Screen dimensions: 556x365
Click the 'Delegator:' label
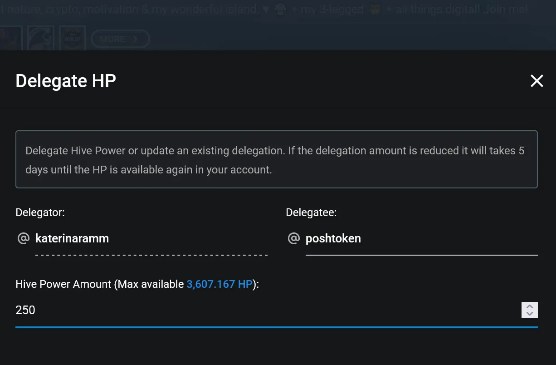(40, 212)
